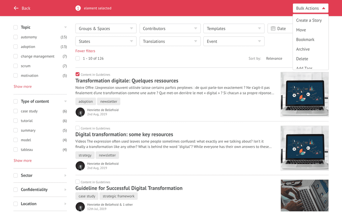Choose Archive from Bulk Actions menu
Image resolution: width=342 pixels, height=214 pixels.
(303, 49)
